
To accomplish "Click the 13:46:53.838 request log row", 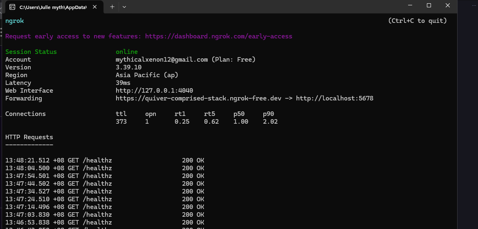I will 105,222.
